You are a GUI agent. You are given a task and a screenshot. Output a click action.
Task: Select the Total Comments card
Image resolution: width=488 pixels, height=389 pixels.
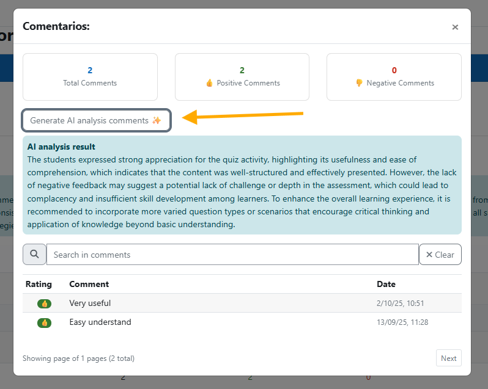click(90, 77)
